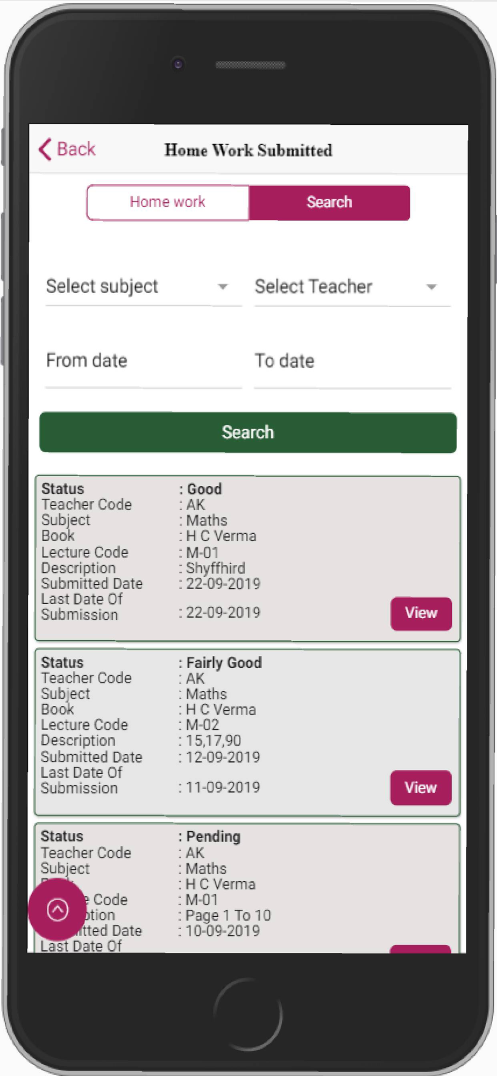Switch to the Search tab

point(329,202)
